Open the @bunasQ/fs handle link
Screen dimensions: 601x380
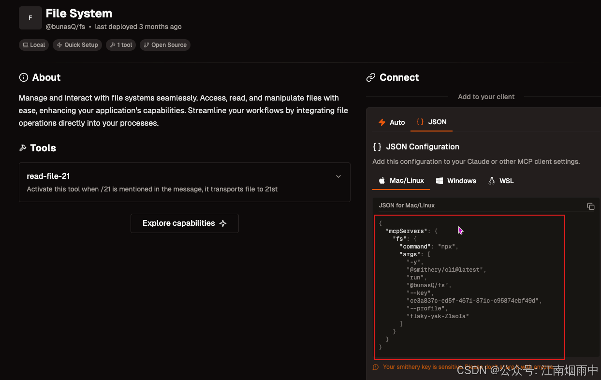point(65,27)
